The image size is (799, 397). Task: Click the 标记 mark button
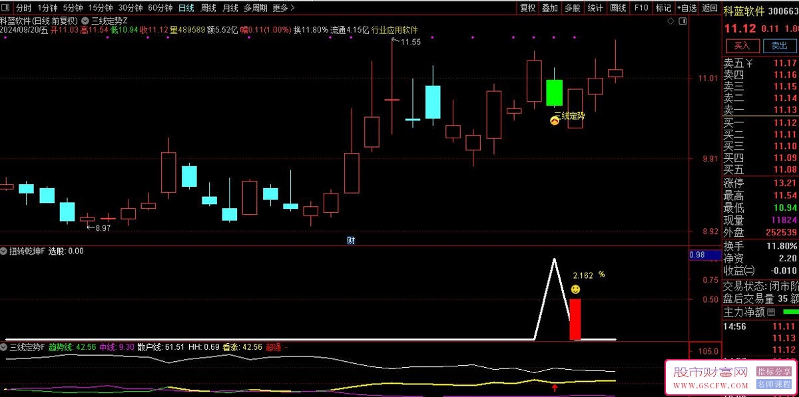click(x=663, y=8)
